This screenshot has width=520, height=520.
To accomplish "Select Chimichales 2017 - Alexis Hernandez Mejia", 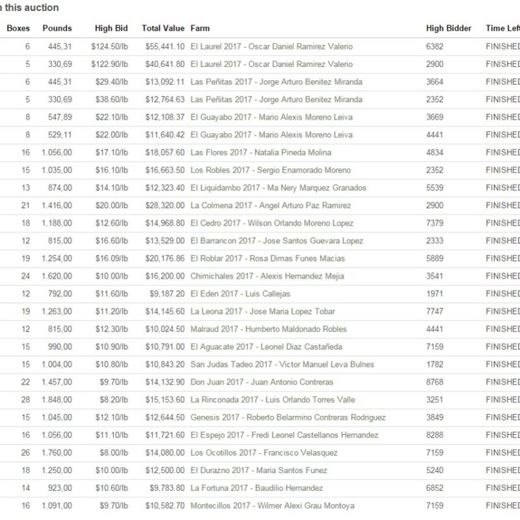I will coord(267,276).
